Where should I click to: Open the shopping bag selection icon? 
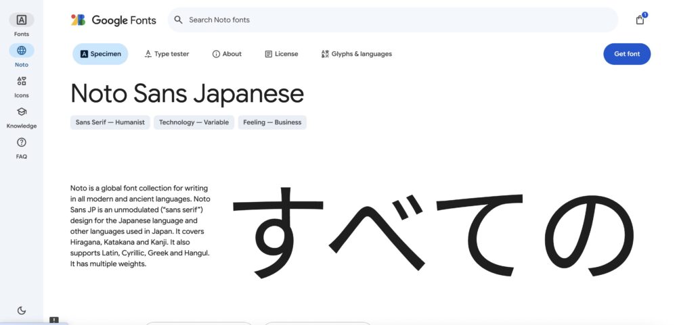[640, 20]
